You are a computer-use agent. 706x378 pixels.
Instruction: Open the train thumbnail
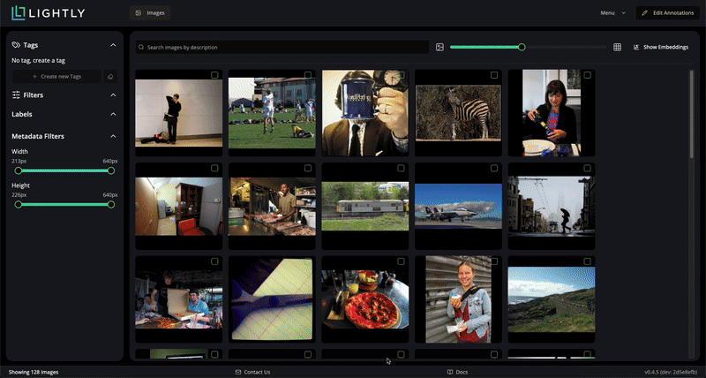(365, 206)
